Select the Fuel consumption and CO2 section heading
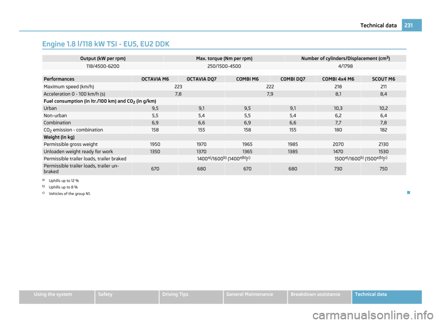Screen dimensions: 441x323 coord(100,101)
